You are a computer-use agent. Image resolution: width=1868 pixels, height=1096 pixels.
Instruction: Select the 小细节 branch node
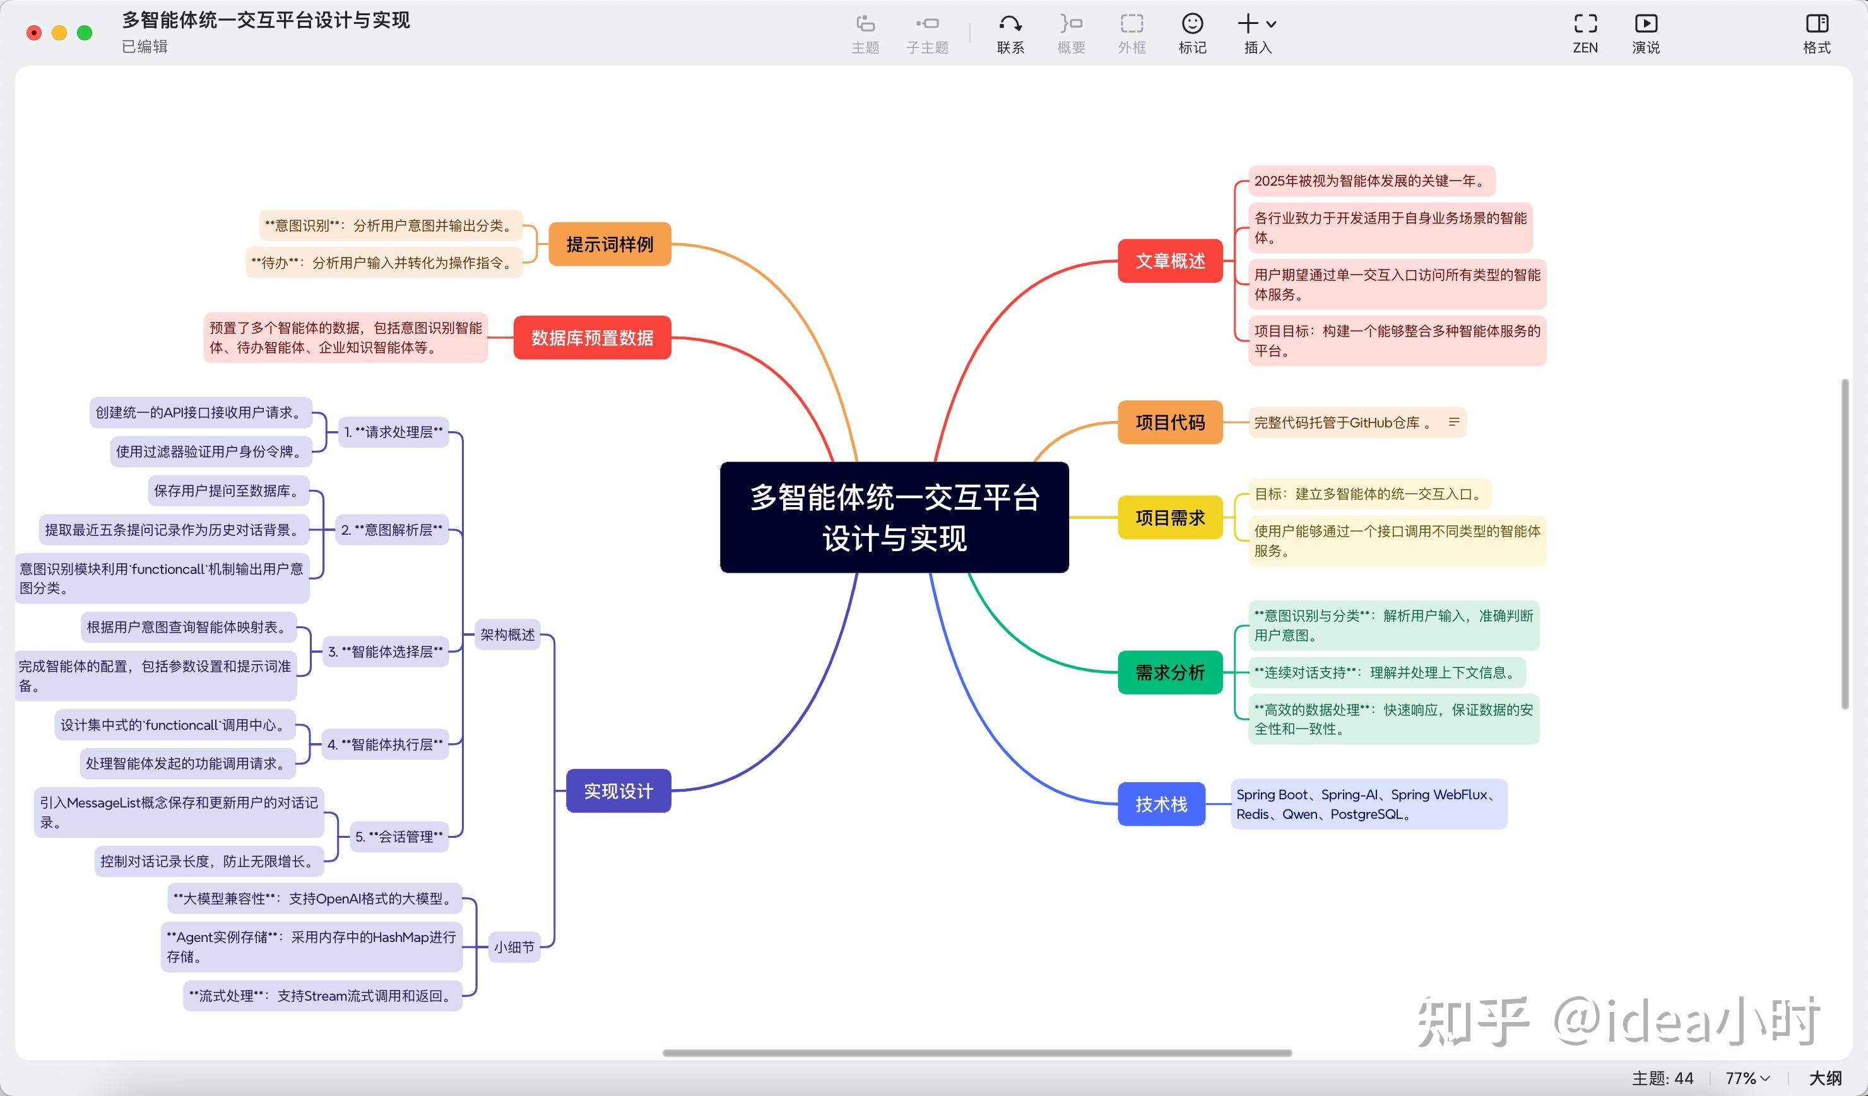click(x=514, y=947)
